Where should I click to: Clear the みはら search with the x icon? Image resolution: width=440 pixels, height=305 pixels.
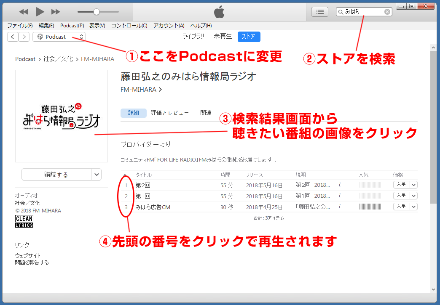[x=387, y=11]
